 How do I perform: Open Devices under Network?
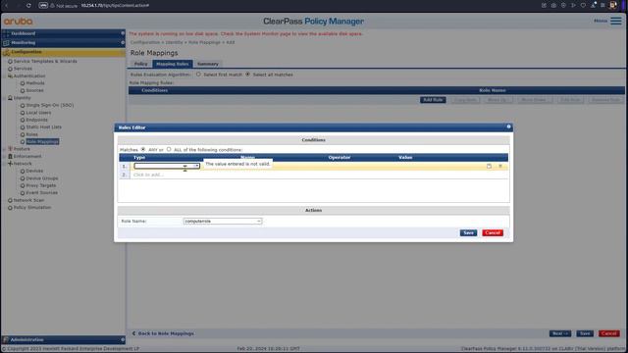coord(34,171)
